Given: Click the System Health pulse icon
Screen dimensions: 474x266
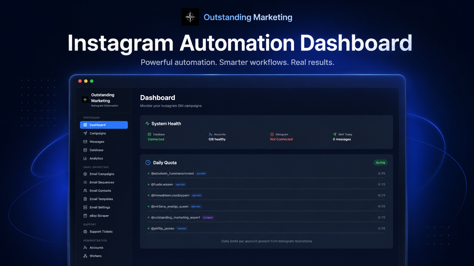Looking at the screenshot, I should pos(147,124).
